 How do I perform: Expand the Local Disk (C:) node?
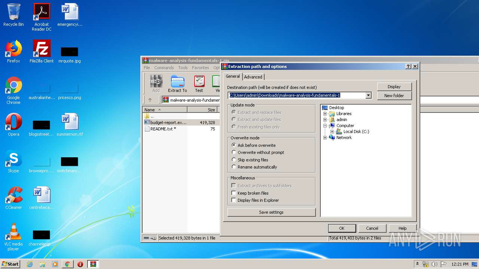332,132
